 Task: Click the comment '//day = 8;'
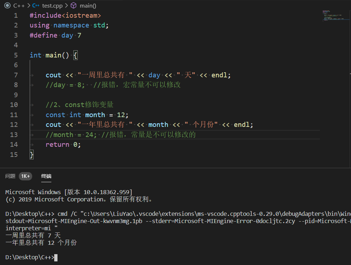[65, 85]
